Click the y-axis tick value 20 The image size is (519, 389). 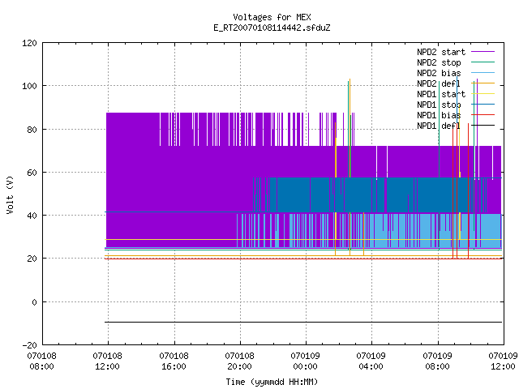tap(32, 259)
